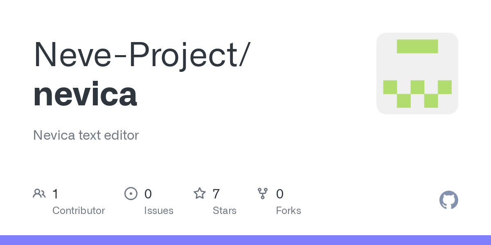
Task: Click the green zigzag pattern in identicon
Action: click(x=417, y=94)
